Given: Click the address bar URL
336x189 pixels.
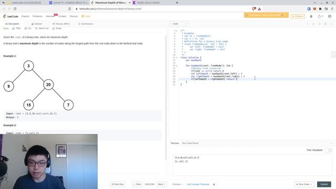Looking at the screenshot, I should point(110,9).
